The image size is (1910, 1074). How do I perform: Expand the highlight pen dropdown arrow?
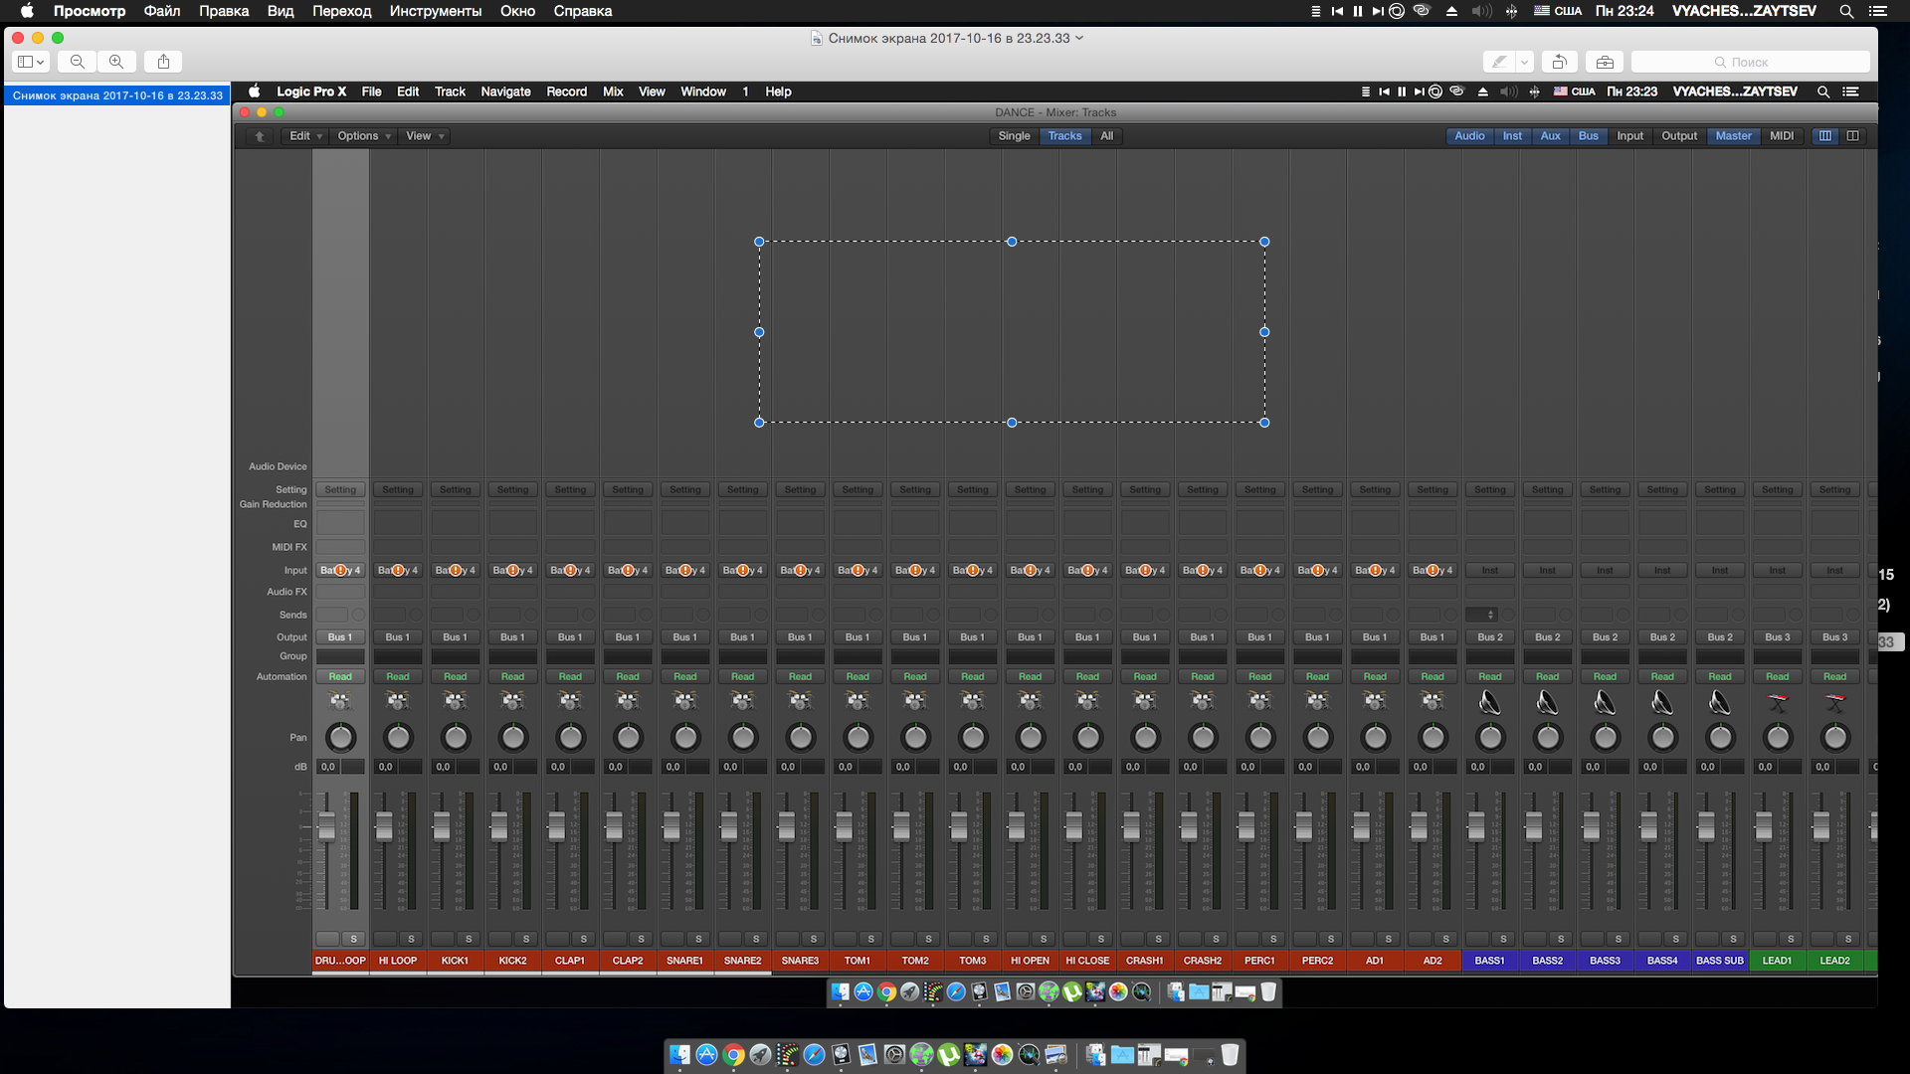1524,62
